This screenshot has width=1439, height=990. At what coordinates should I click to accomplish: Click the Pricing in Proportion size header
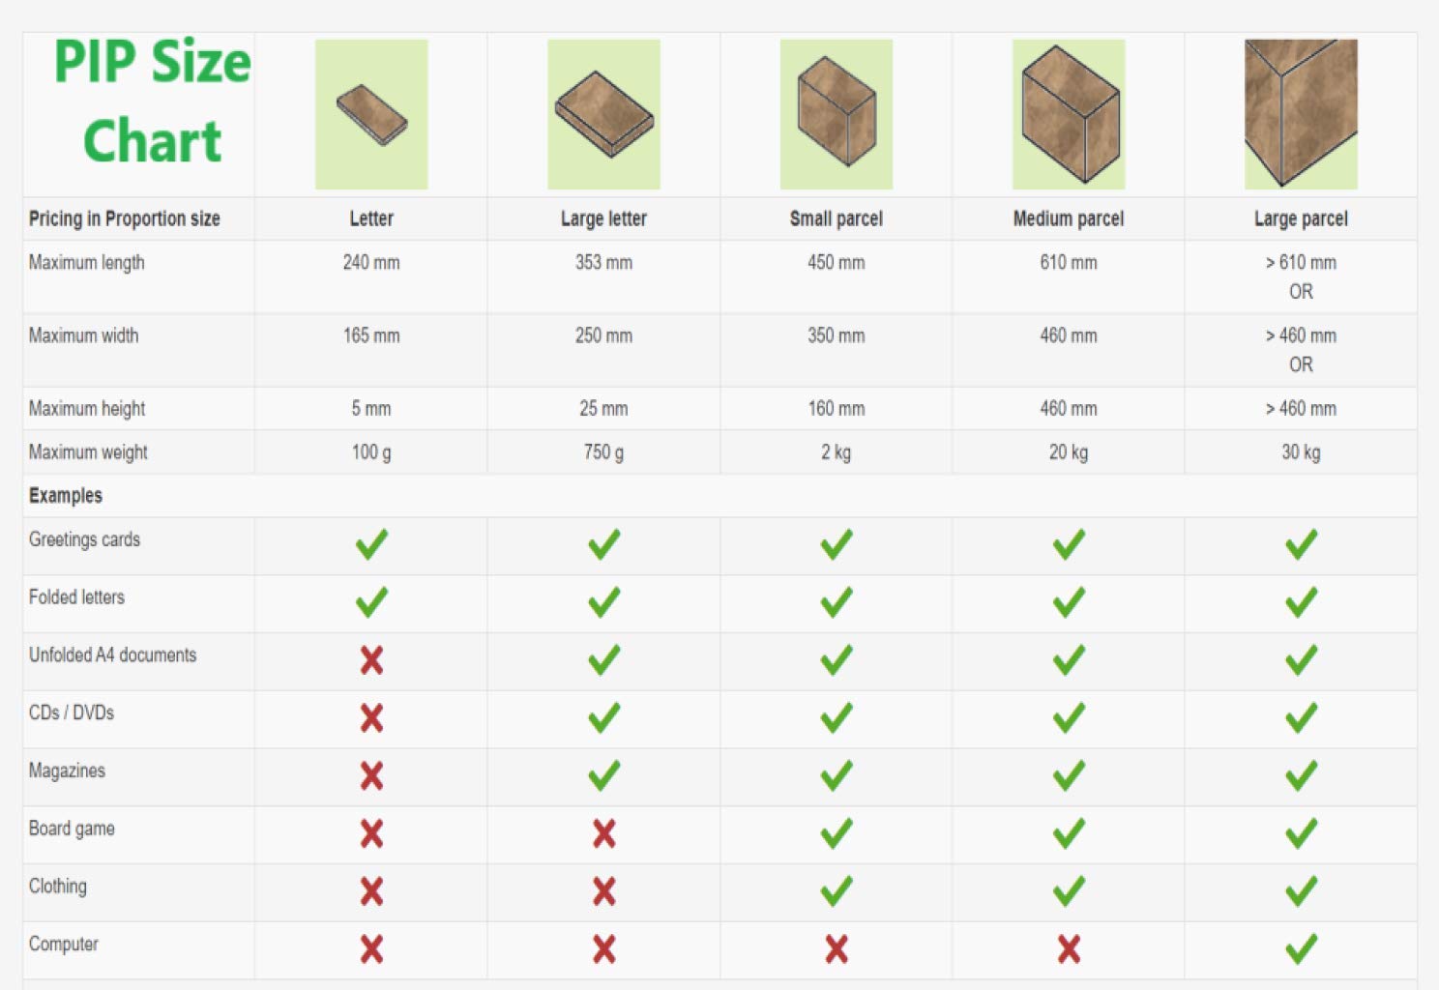[x=125, y=218]
